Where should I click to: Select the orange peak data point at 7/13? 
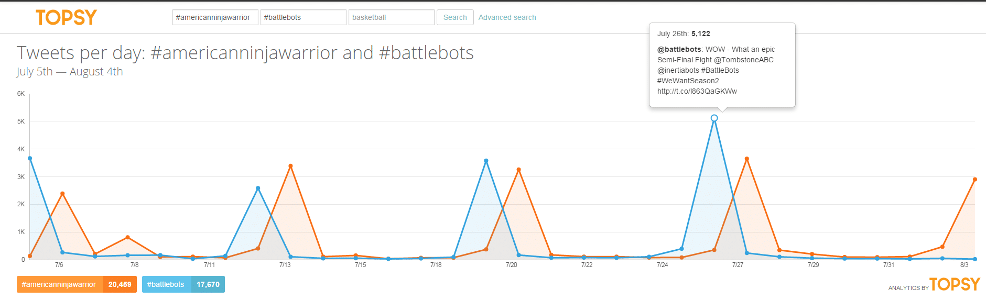coord(290,166)
